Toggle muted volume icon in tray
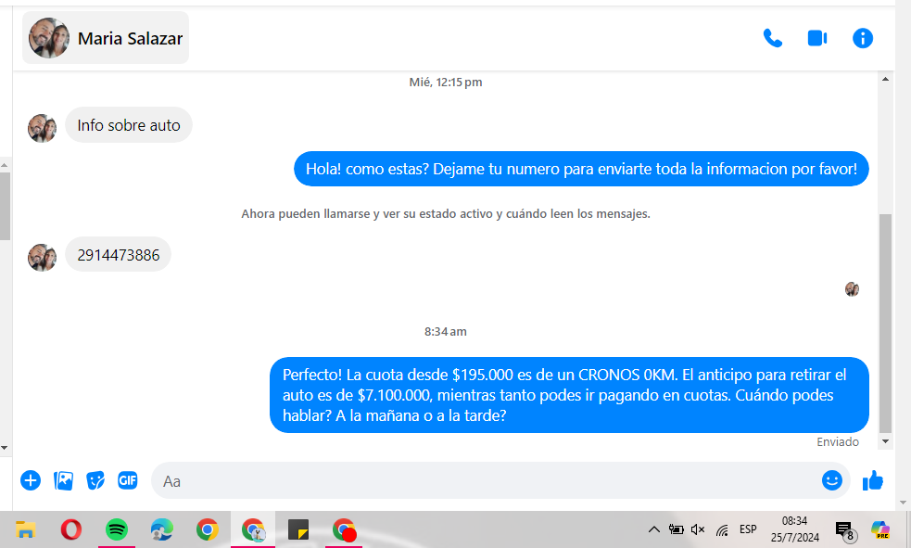The image size is (911, 548). tap(698, 529)
